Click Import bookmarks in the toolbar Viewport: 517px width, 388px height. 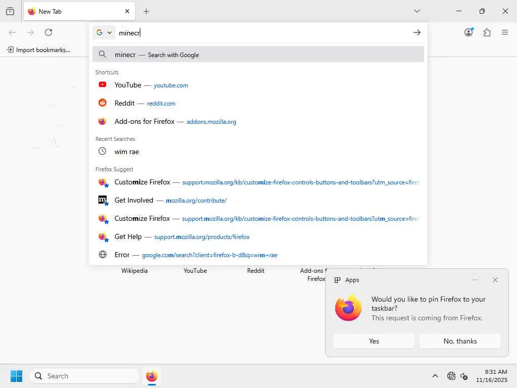(x=38, y=50)
